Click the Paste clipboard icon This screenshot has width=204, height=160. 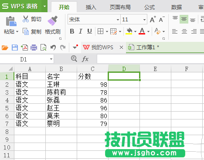11,21
